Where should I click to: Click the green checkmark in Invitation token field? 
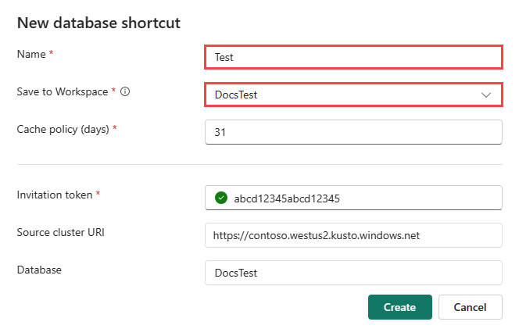pos(219,198)
